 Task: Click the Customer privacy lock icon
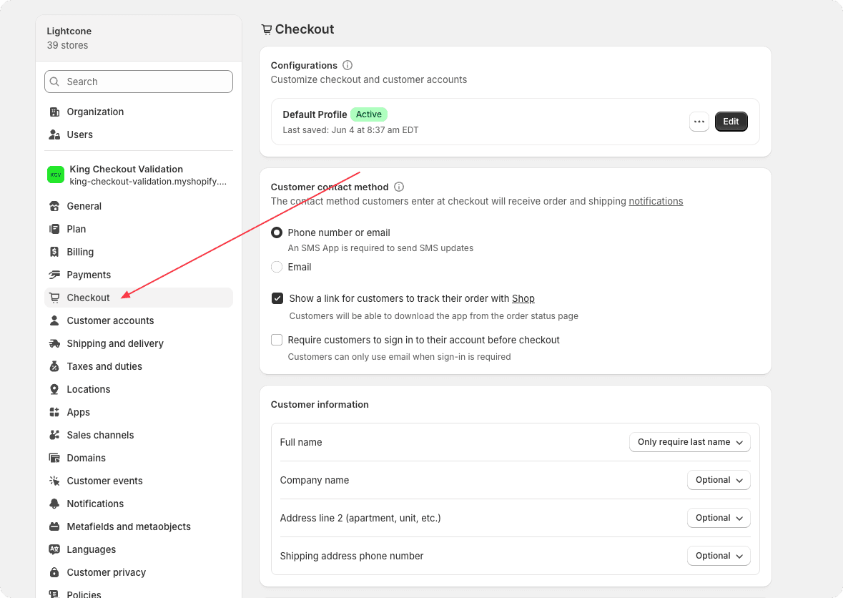[x=54, y=572]
